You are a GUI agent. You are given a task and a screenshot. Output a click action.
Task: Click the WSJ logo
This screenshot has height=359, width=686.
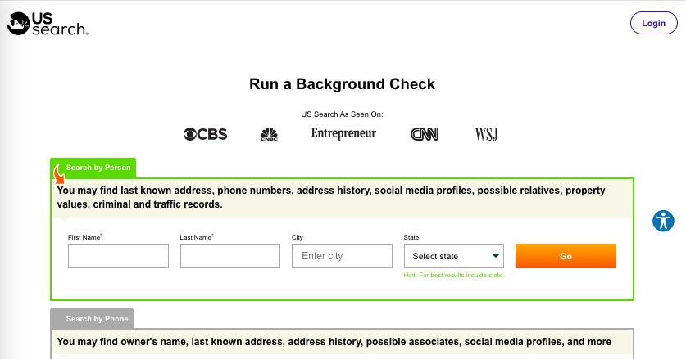[x=487, y=134]
